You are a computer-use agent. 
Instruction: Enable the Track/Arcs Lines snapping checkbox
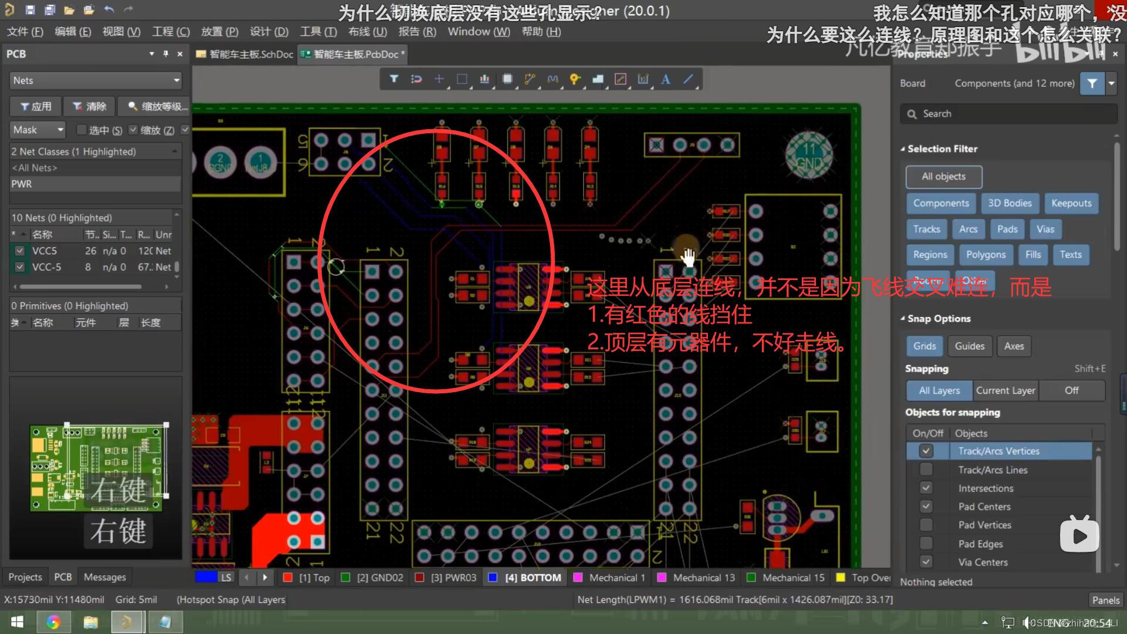click(926, 469)
